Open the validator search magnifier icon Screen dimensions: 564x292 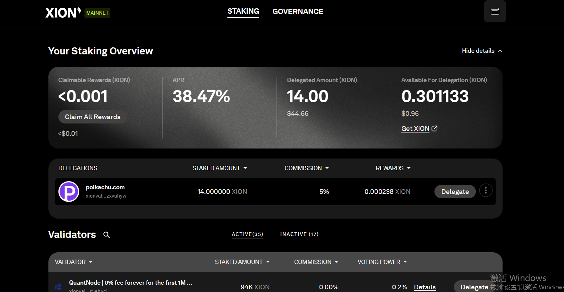[x=107, y=235]
